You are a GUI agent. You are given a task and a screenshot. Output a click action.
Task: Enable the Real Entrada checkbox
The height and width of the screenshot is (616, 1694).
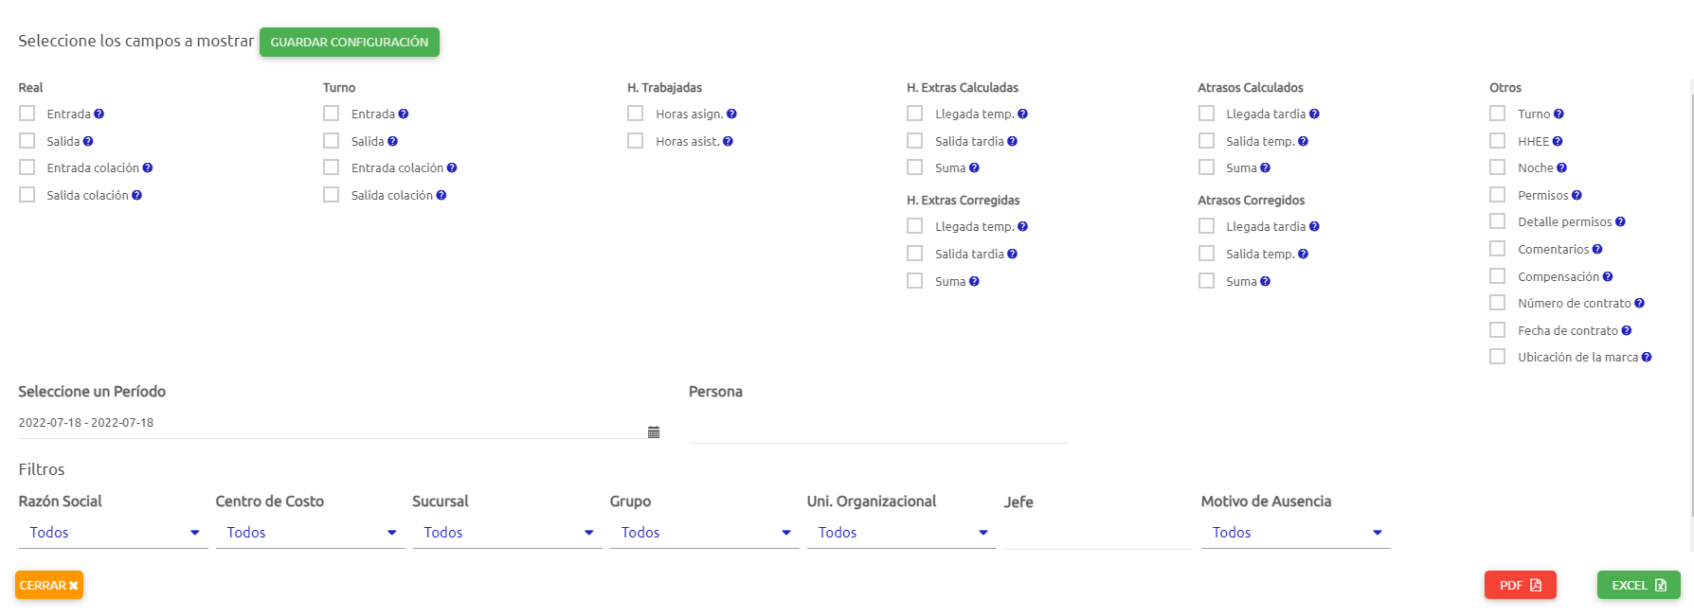27,114
